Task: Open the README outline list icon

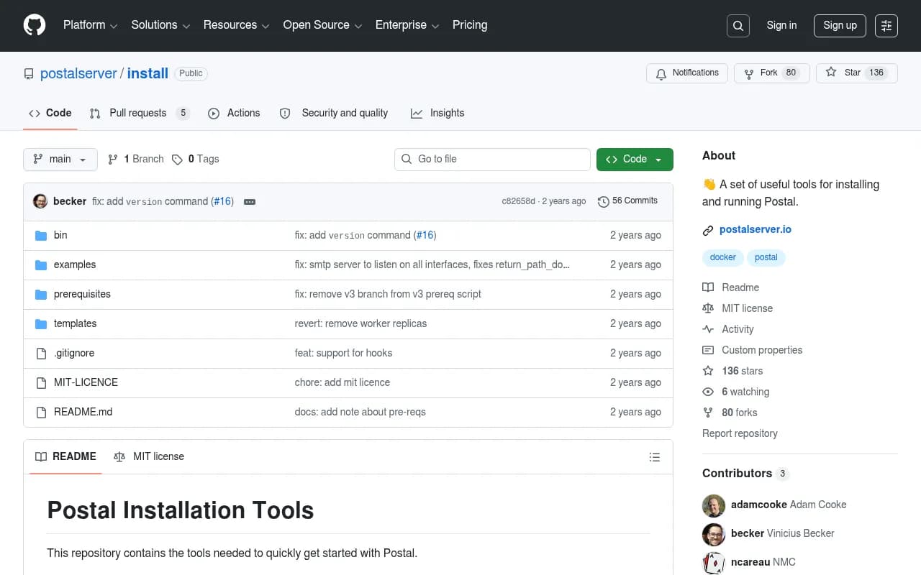Action: click(655, 457)
